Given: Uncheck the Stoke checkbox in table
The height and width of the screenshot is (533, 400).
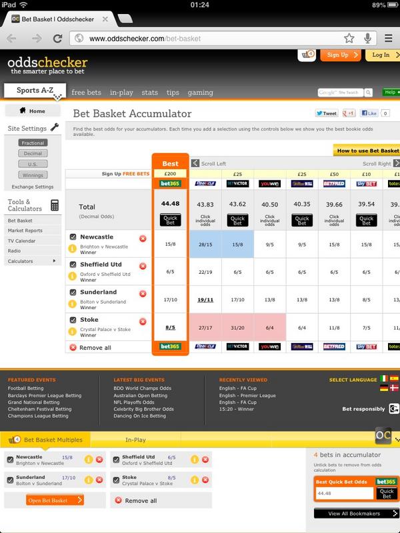Looking at the screenshot, I should click(73, 320).
